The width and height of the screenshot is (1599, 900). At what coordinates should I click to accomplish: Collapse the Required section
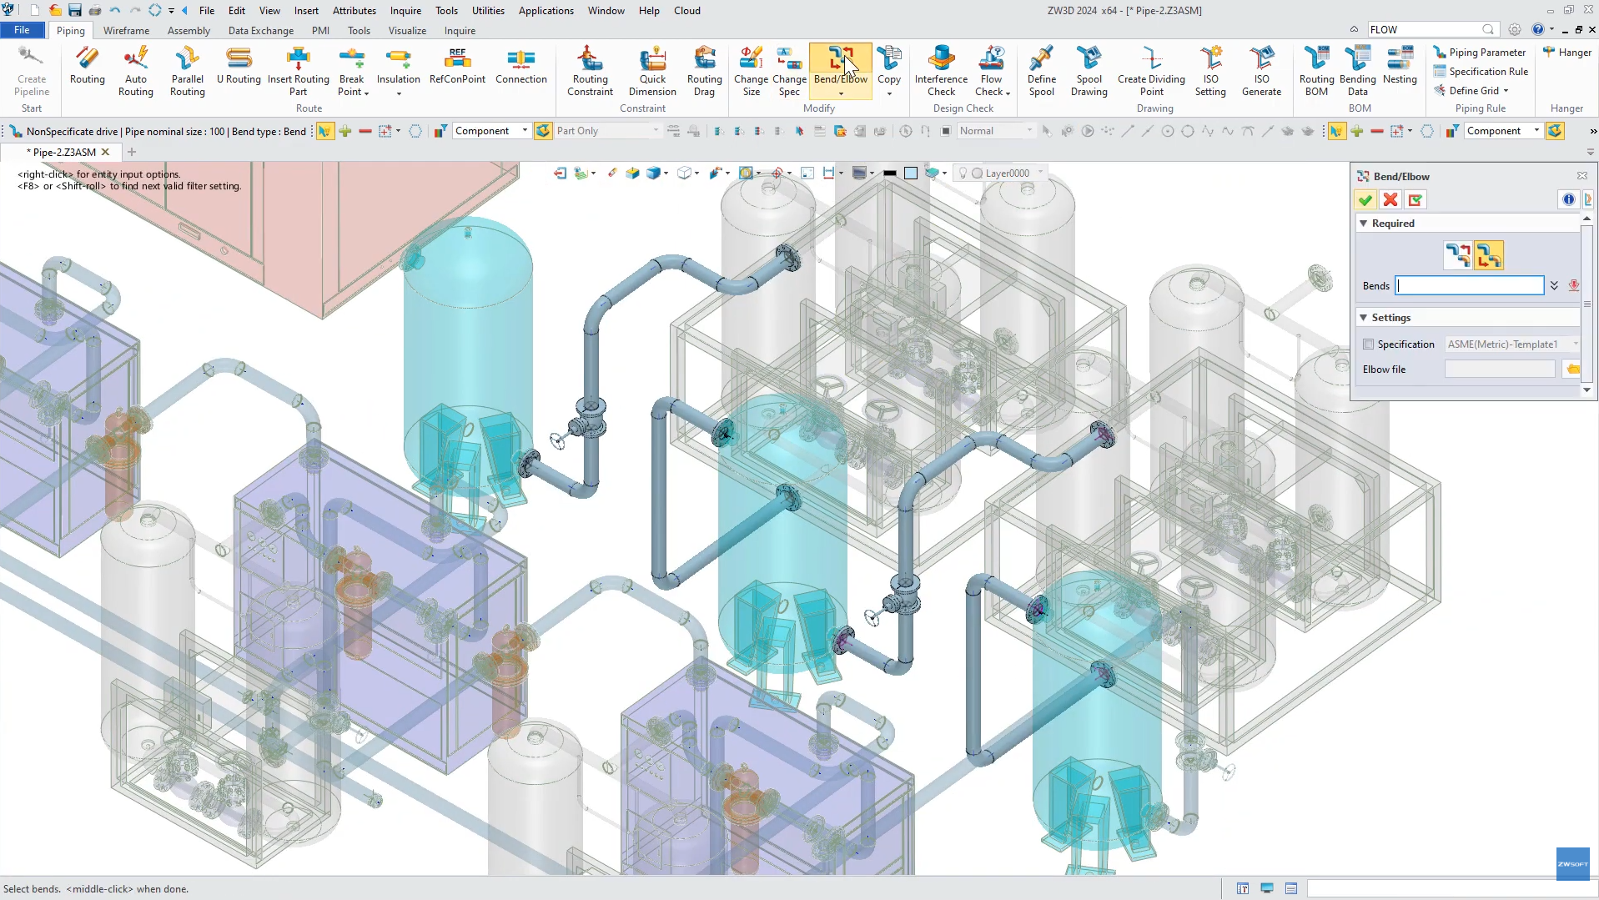pyautogui.click(x=1364, y=224)
